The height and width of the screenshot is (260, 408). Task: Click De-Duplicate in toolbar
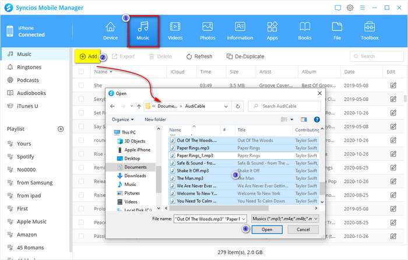click(x=245, y=57)
